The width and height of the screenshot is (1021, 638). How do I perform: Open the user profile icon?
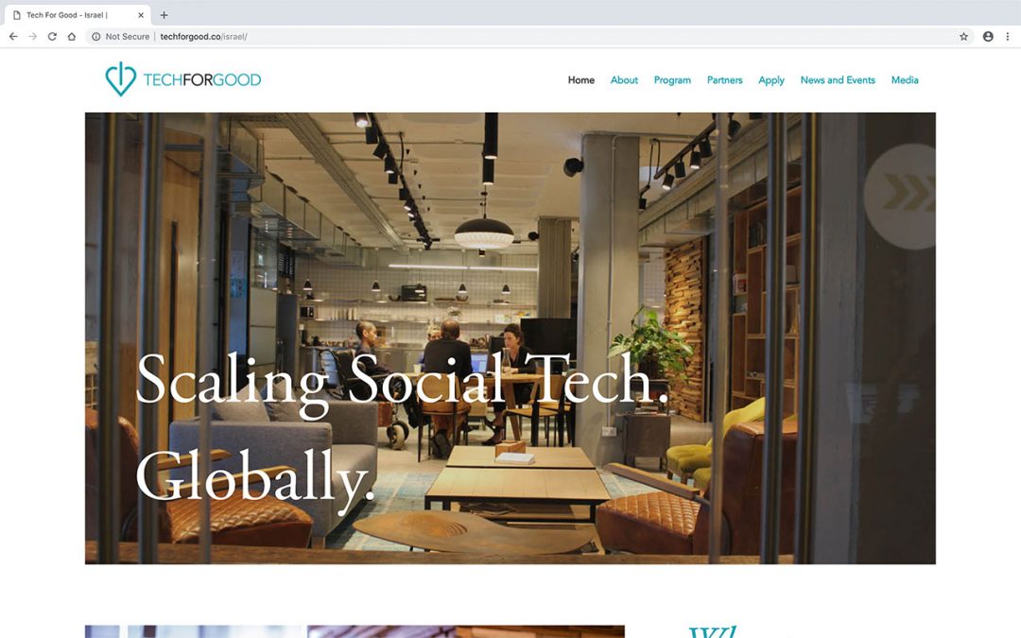coord(988,37)
